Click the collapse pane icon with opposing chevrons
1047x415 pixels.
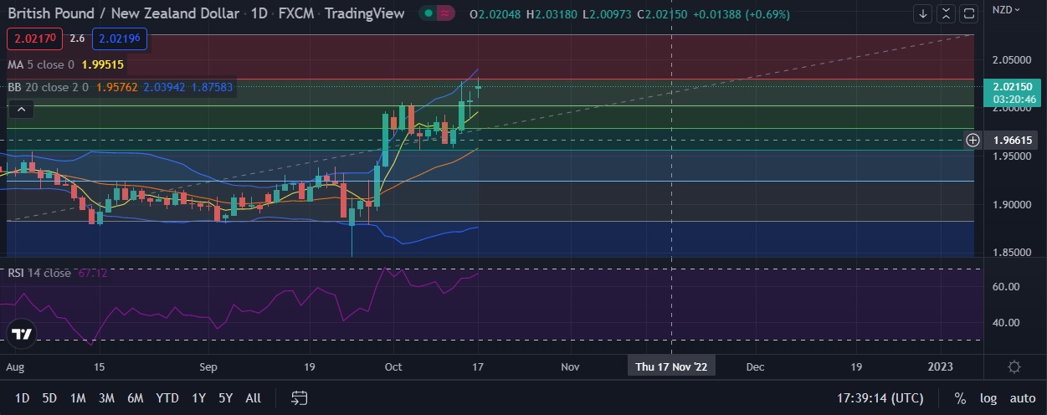946,13
